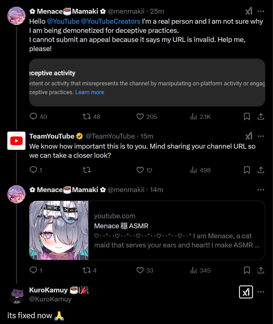Retweet the original demonetization post

(x=87, y=116)
